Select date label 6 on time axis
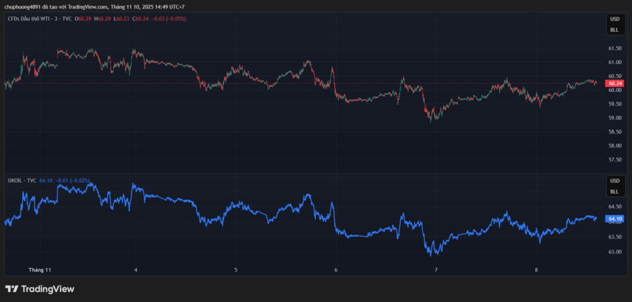 tap(336, 270)
